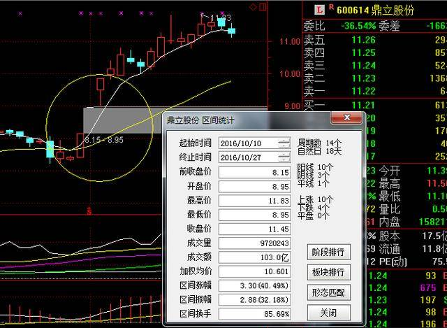447x328 pixels.
Task: Click the 收盘价 value field 11.45
Action: (255, 228)
